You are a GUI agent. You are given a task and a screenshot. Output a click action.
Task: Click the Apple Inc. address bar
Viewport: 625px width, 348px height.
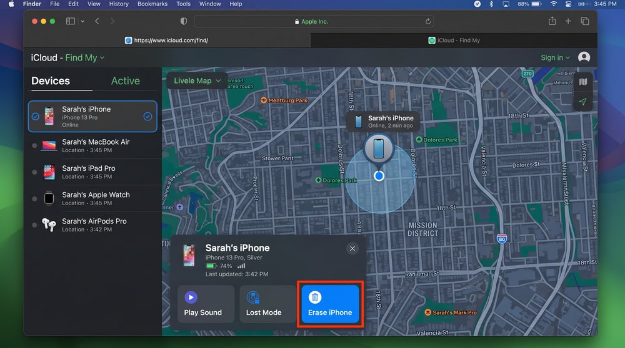click(314, 21)
